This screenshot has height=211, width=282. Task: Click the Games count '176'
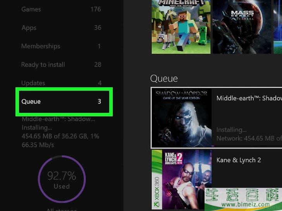(x=96, y=9)
